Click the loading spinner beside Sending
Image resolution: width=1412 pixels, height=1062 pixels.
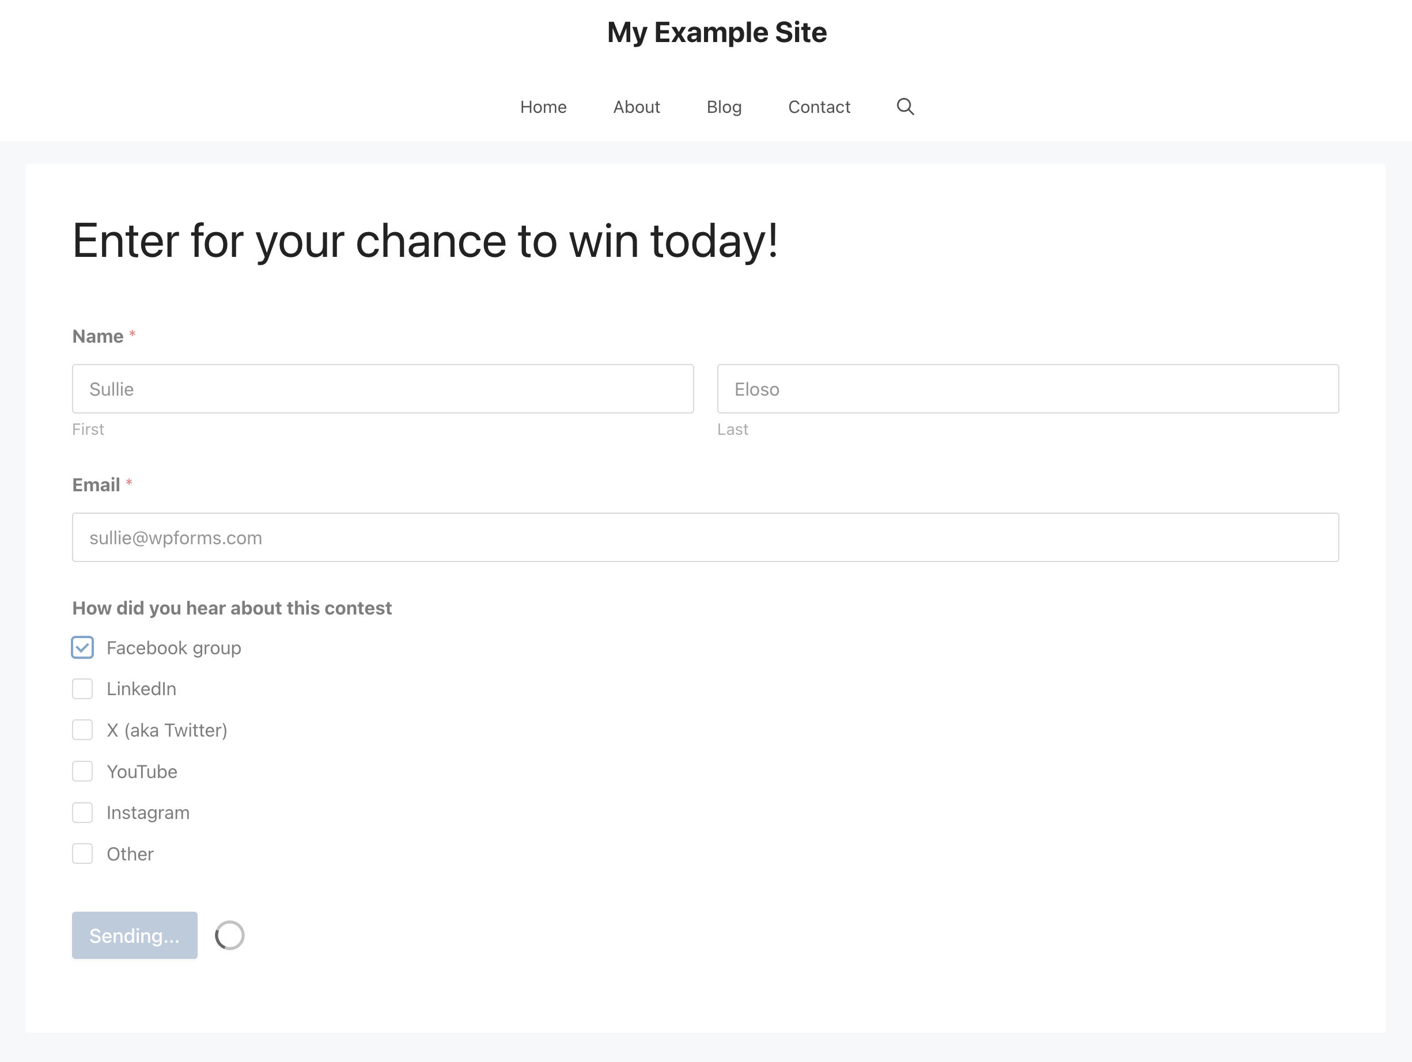[x=230, y=935]
